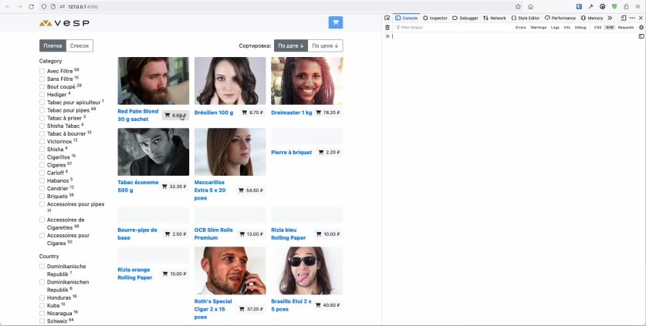Bookmark this page with the star icon
Screen dimensions: 646x326
(x=518, y=7)
